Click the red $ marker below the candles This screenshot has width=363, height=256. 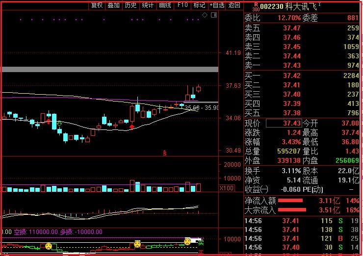pos(165,153)
